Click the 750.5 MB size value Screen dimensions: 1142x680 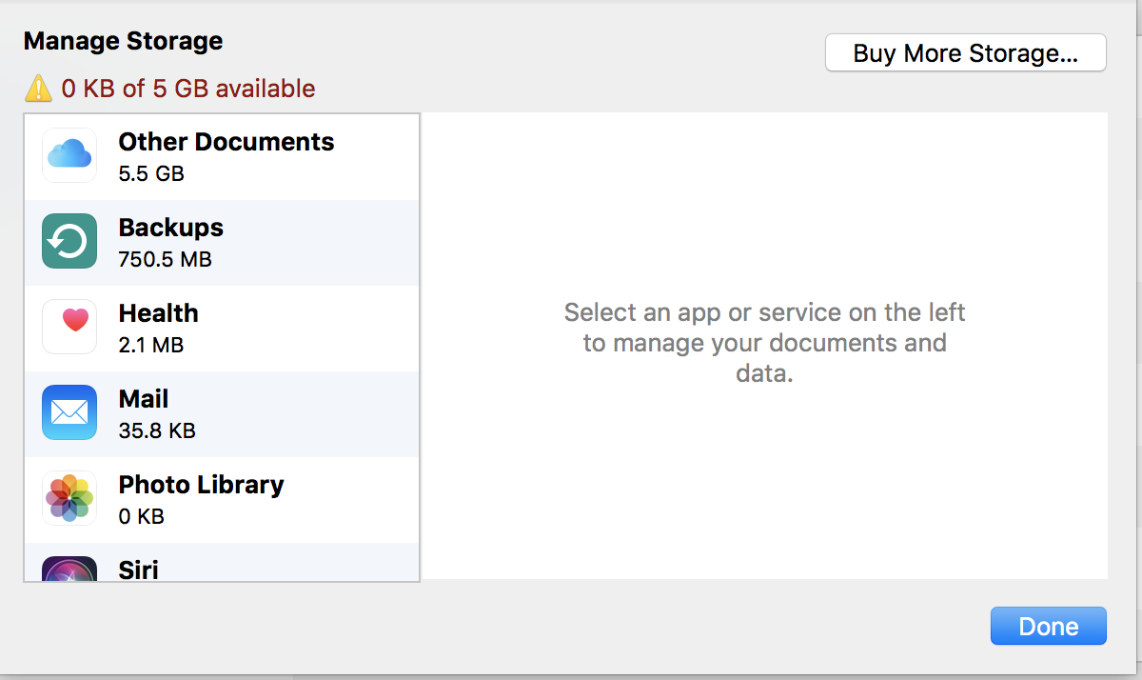coord(166,259)
